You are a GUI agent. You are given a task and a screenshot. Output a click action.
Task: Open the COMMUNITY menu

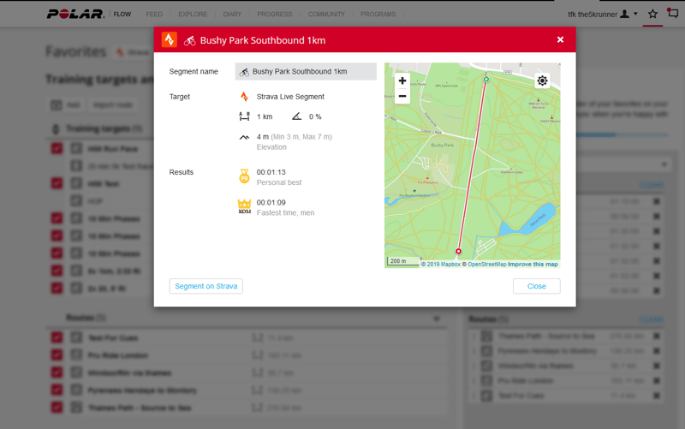click(326, 15)
